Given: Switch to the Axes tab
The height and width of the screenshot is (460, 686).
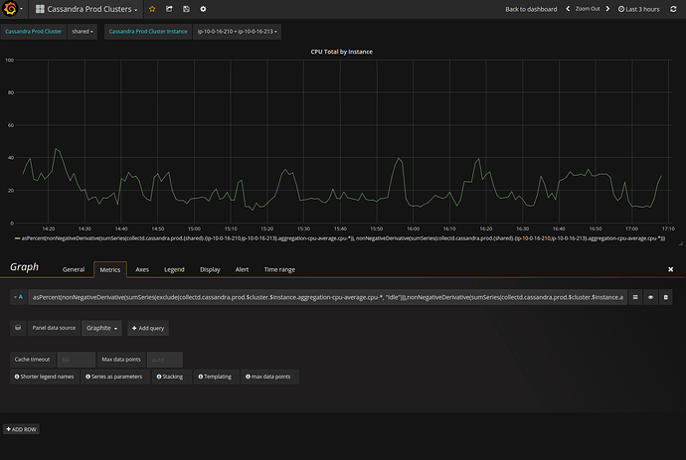Looking at the screenshot, I should point(142,269).
